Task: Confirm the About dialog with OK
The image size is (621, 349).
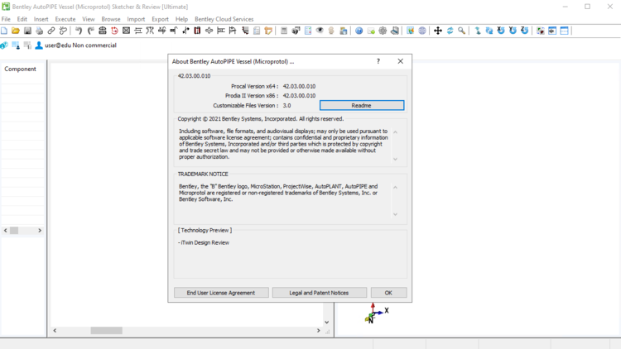Action: point(388,293)
